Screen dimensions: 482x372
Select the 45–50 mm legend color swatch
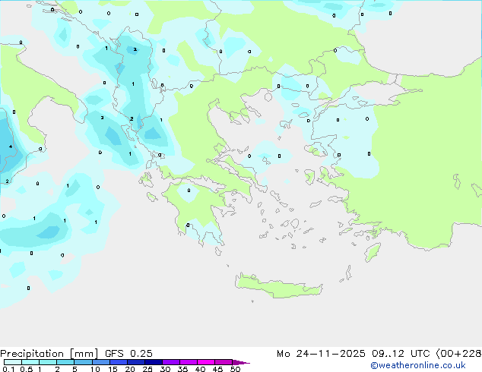pos(224,362)
